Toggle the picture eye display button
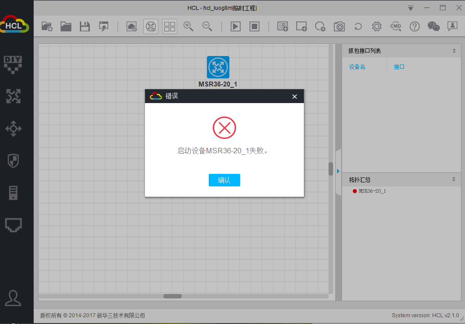Image resolution: width=465 pixels, height=324 pixels. 132,26
